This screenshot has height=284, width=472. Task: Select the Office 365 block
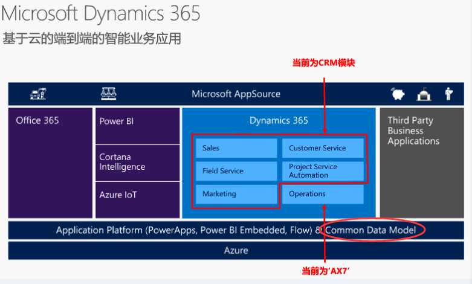coord(50,163)
